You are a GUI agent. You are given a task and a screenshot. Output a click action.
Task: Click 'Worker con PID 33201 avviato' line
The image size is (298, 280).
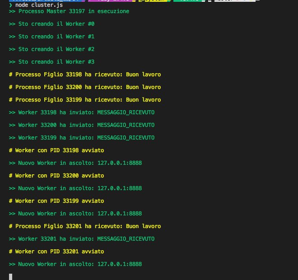[56, 252]
